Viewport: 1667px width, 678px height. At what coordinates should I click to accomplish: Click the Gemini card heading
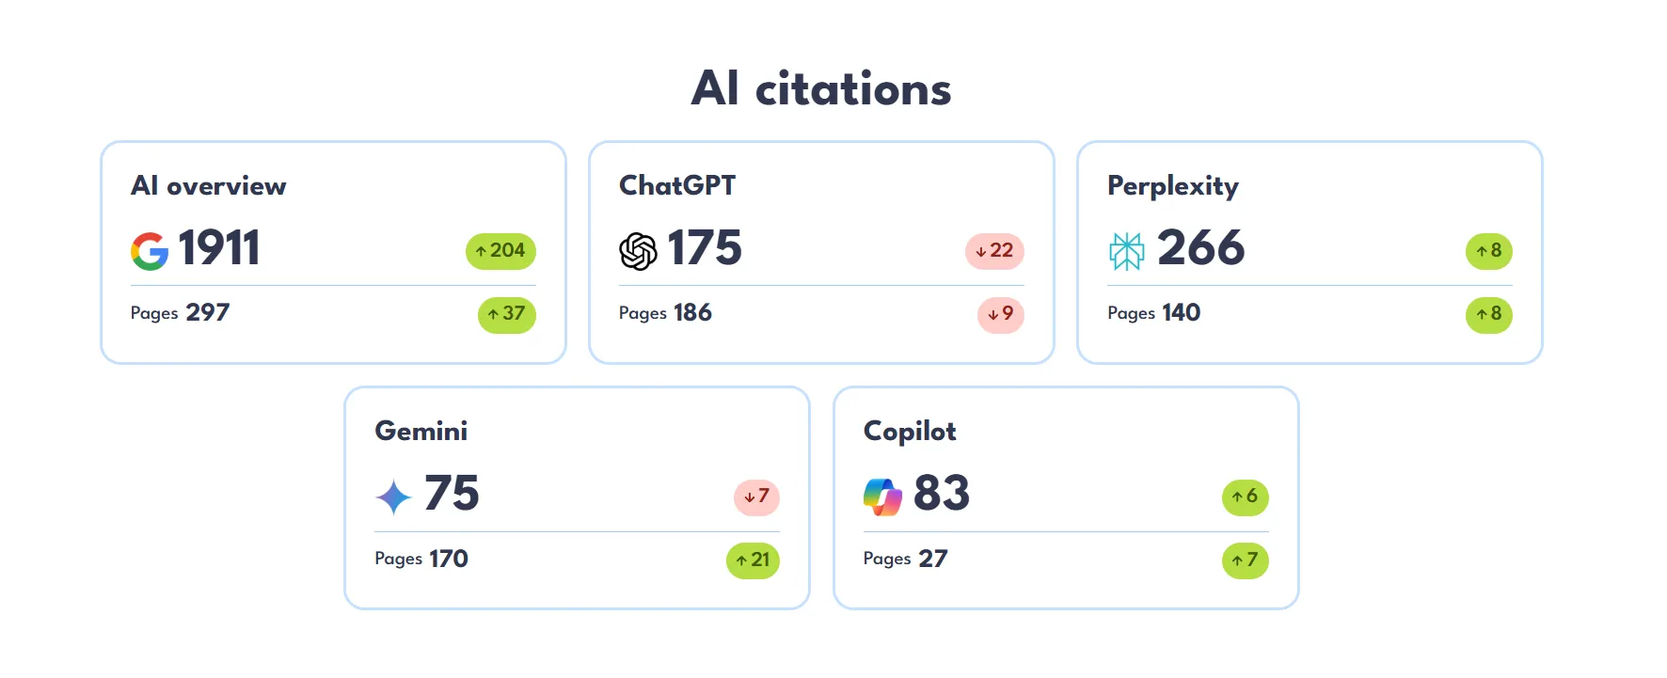421,432
